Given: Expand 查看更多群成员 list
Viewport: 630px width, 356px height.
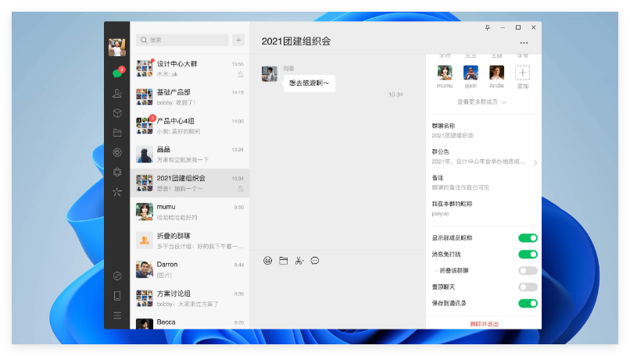Looking at the screenshot, I should point(481,102).
